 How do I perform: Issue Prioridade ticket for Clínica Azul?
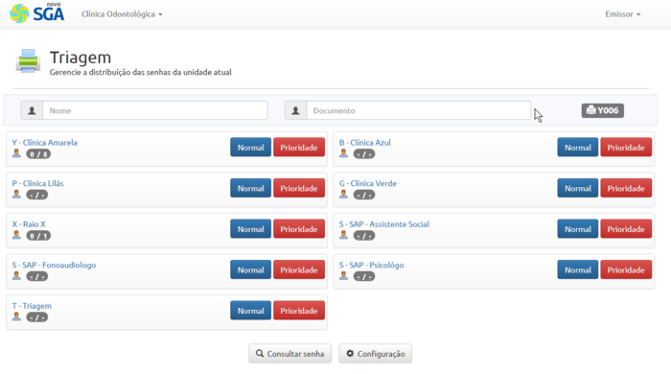[626, 148]
